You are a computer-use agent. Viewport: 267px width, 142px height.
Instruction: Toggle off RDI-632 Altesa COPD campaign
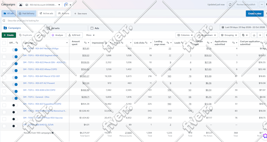coord(15,70)
